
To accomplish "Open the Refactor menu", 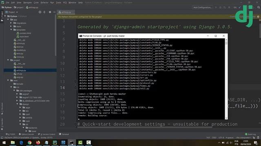I will click(x=44, y=2).
